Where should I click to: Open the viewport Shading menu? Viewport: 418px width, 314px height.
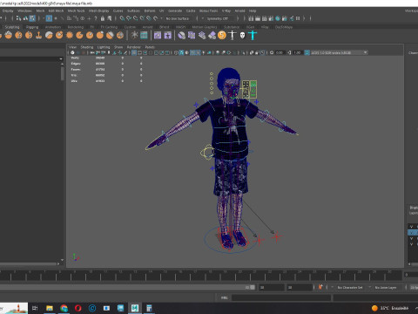point(87,47)
